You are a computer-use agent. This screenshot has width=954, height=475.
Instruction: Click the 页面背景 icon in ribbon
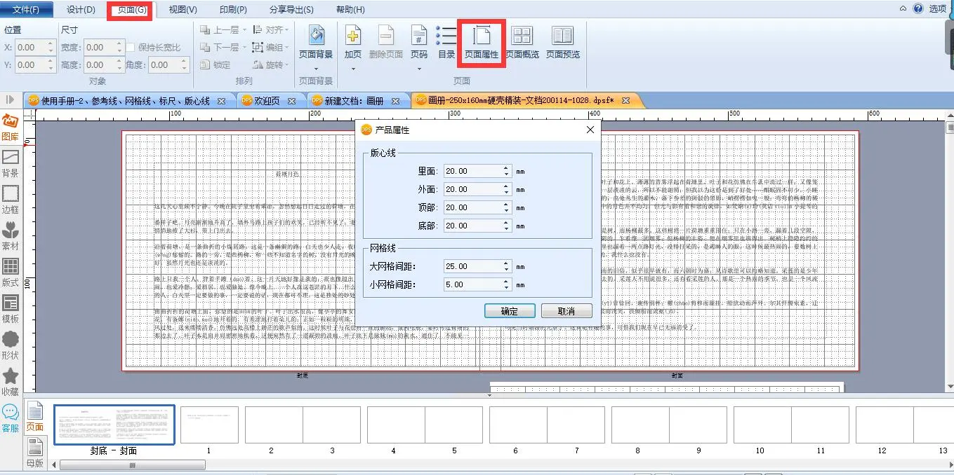click(x=316, y=41)
